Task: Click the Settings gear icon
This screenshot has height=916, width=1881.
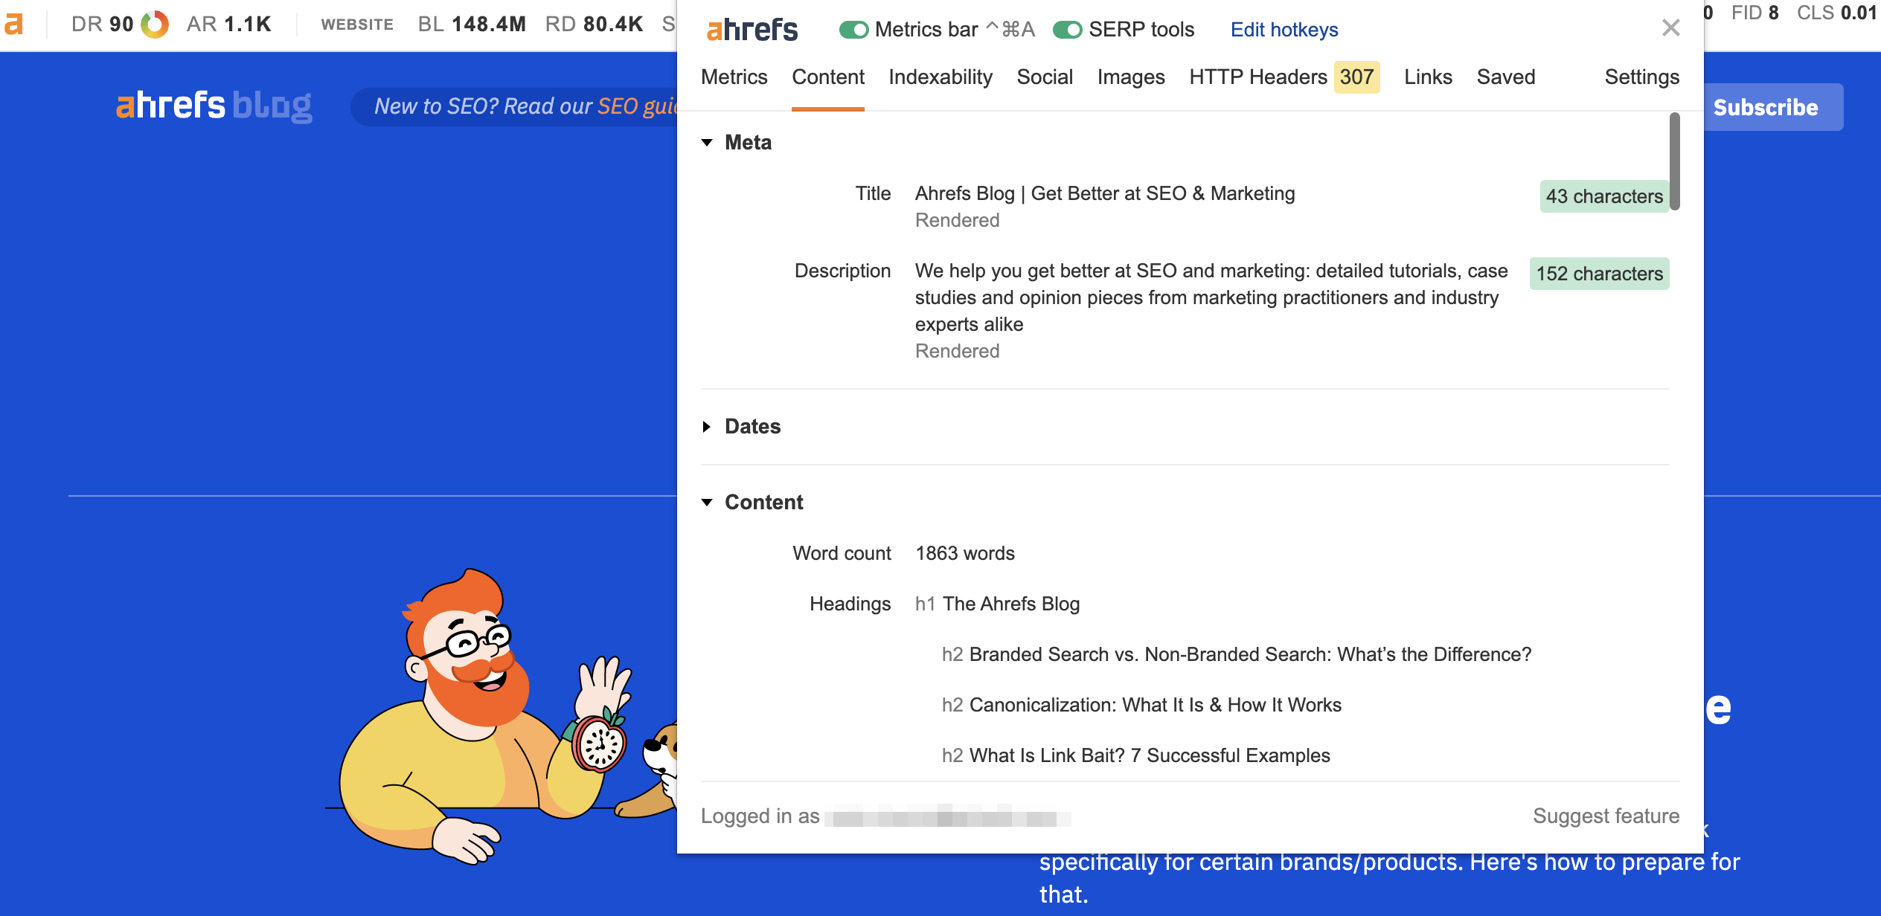Action: tap(1641, 77)
